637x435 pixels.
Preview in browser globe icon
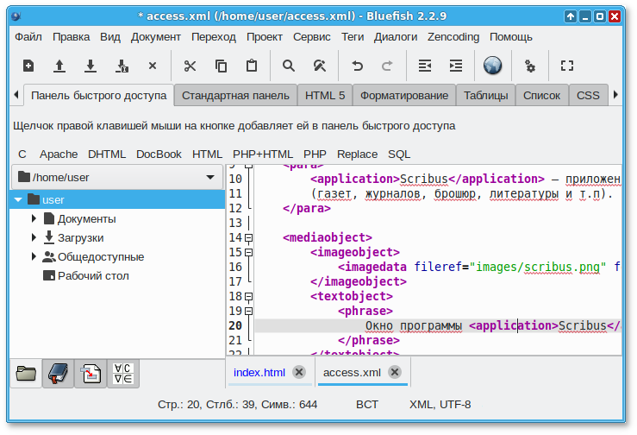[492, 66]
